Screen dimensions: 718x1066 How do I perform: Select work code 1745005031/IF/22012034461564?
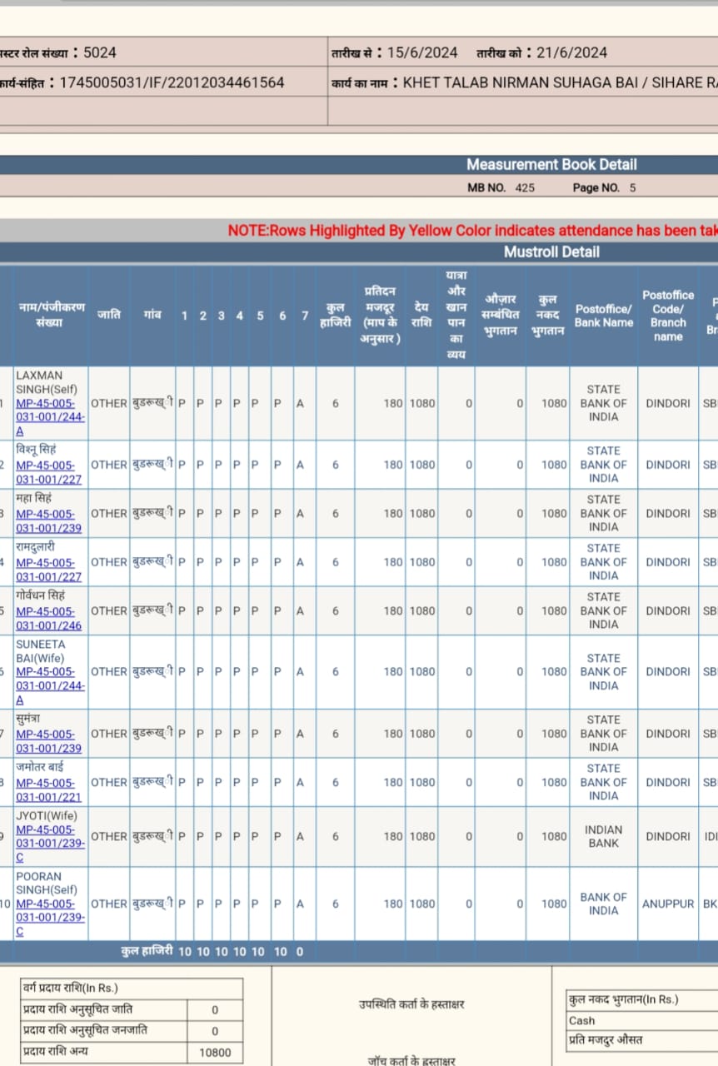click(172, 82)
